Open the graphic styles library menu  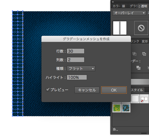coord(115,129)
